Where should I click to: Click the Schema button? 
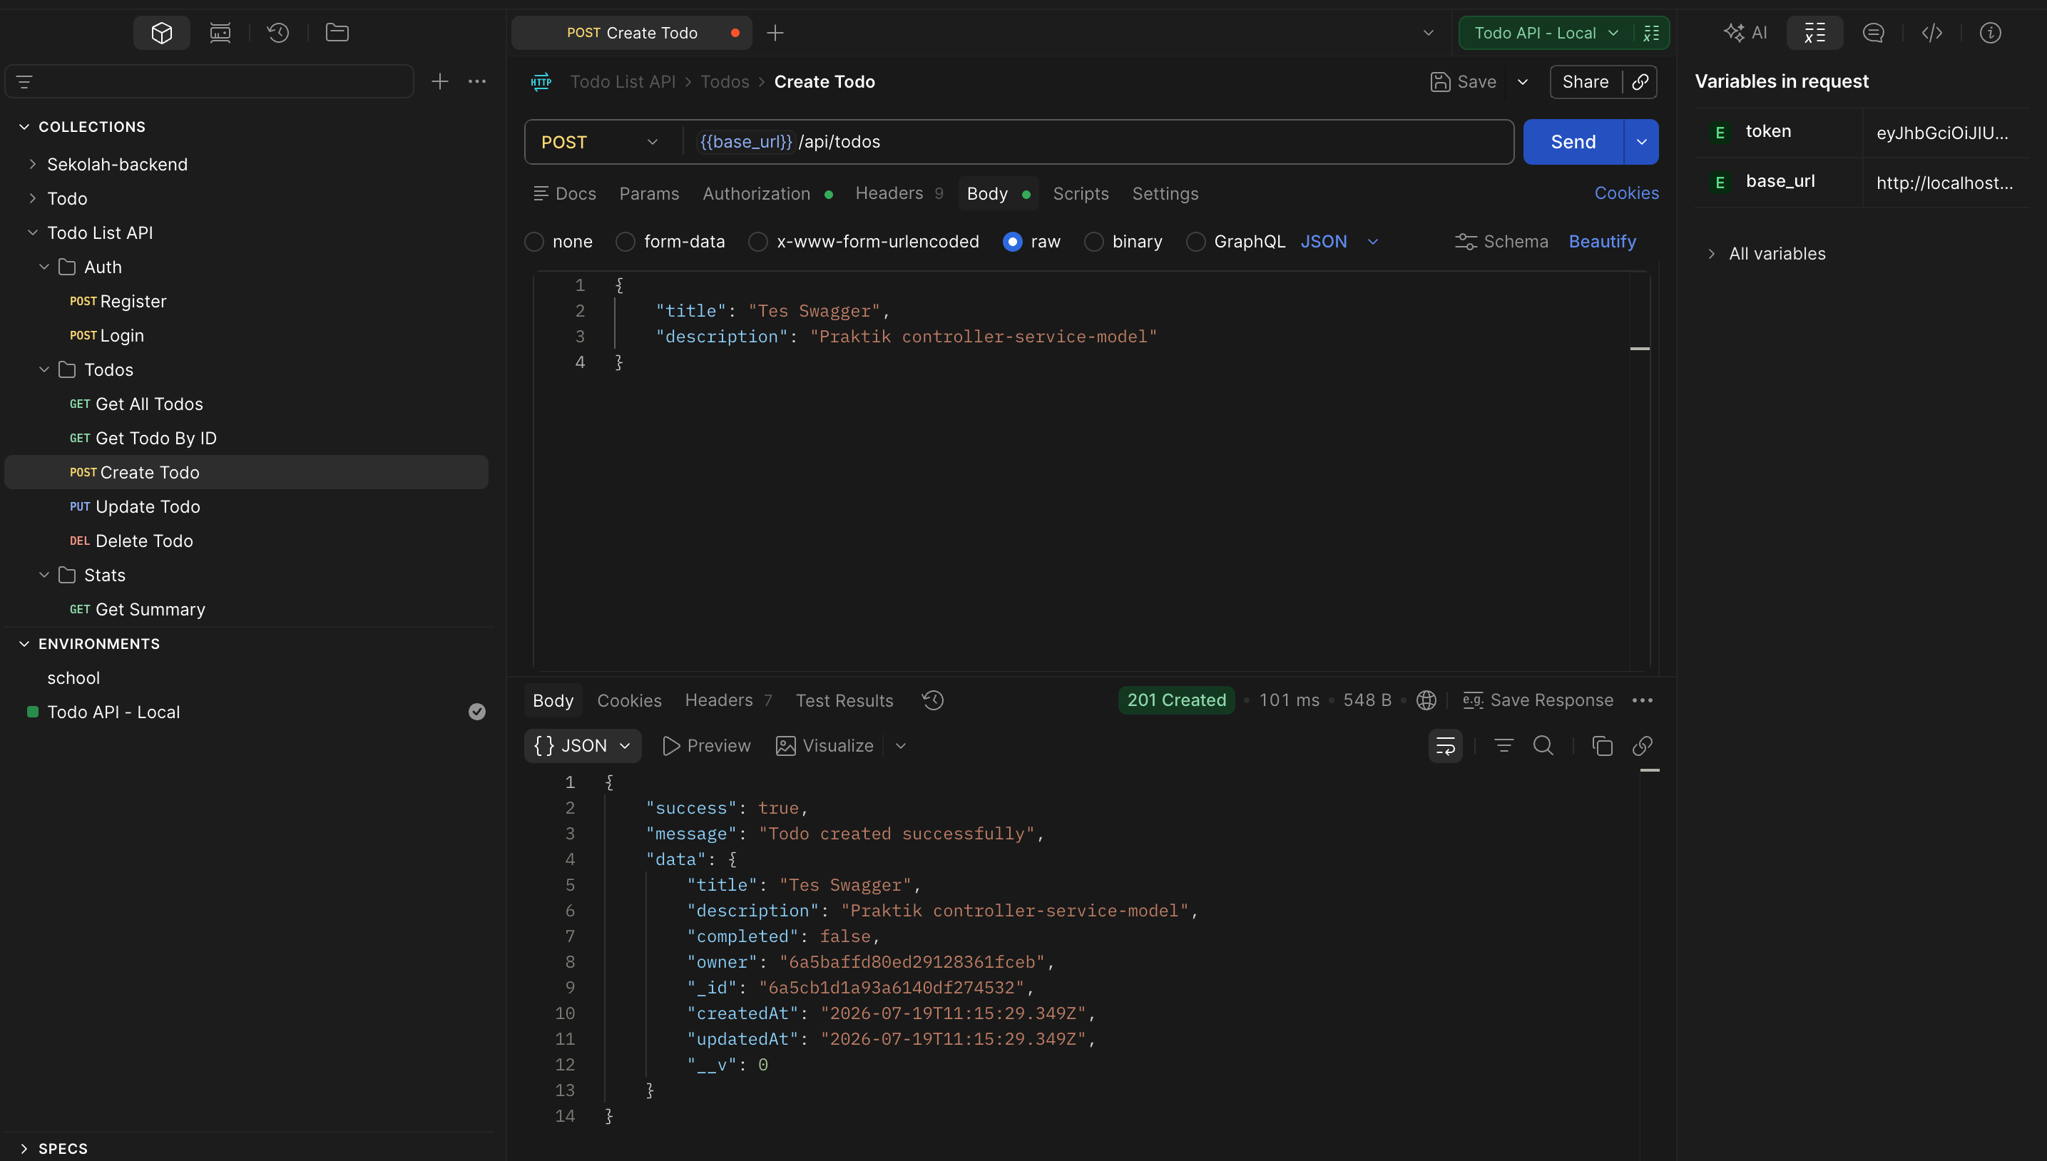[1501, 242]
